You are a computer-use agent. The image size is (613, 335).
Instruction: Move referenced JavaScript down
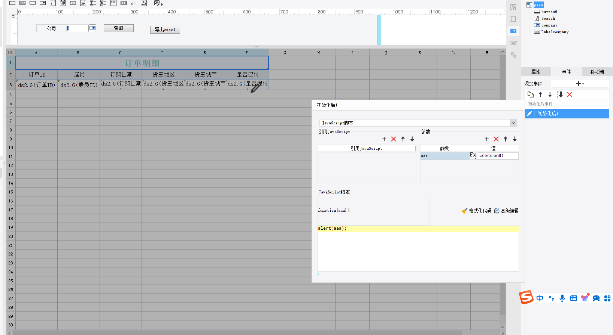412,139
